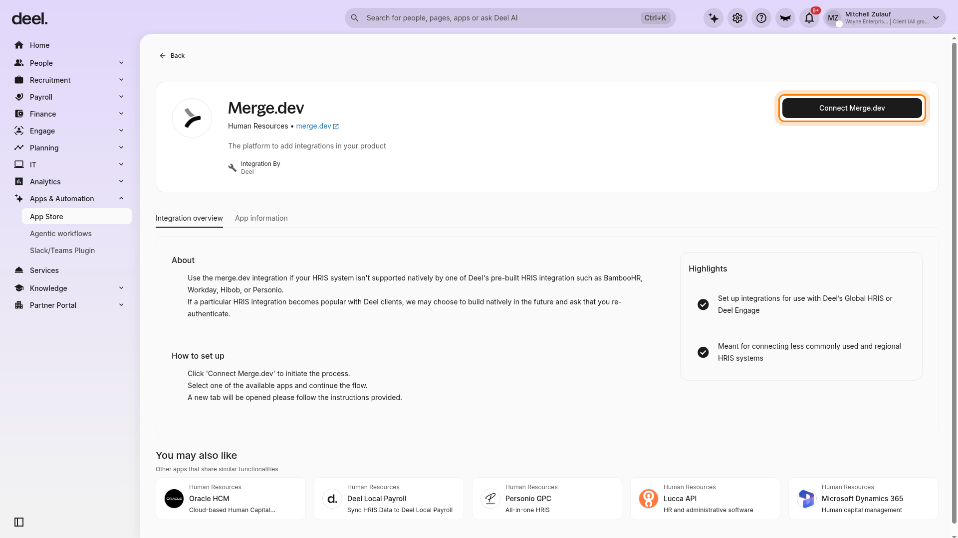Screen dimensions: 958x538
Task: Click the Back arrow icon
Action: [x=163, y=56]
